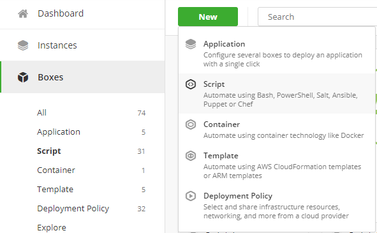Click the count 1 next to Container
This screenshot has height=233, width=377.
(x=144, y=170)
